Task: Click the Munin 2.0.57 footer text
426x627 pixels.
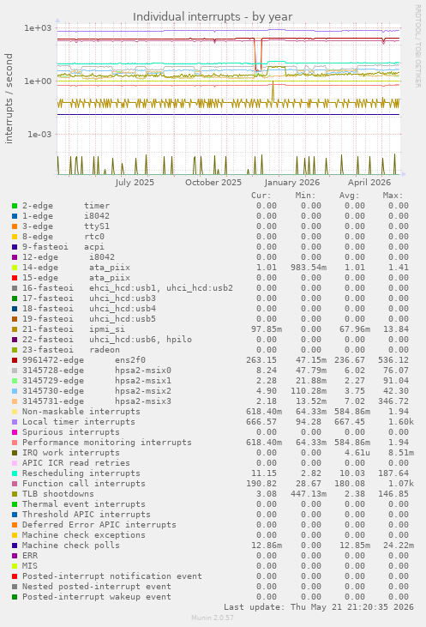Action: pos(213,618)
